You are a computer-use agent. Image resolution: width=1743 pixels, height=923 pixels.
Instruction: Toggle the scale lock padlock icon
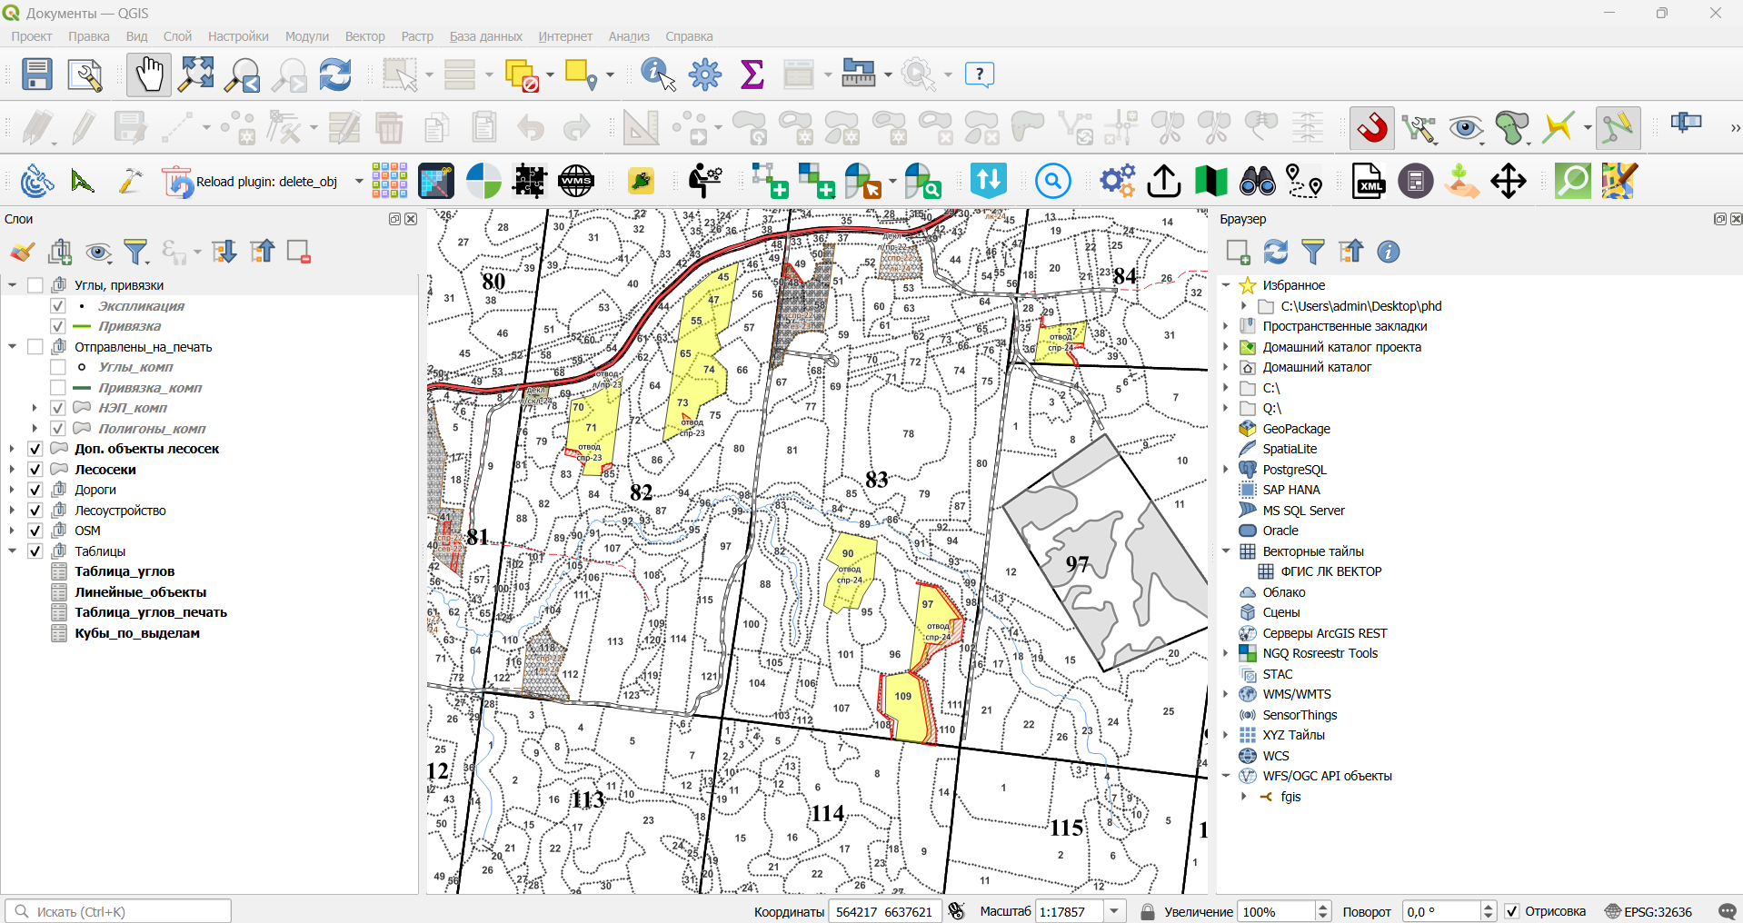[x=1148, y=911]
